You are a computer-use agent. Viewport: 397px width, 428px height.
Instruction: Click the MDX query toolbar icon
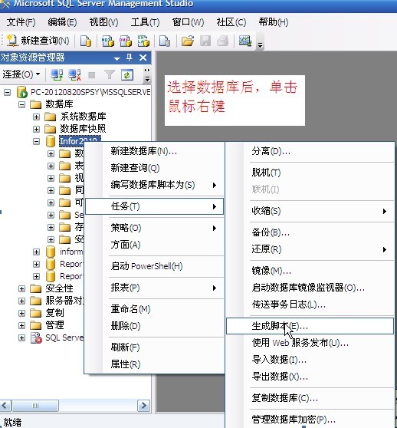(x=108, y=41)
